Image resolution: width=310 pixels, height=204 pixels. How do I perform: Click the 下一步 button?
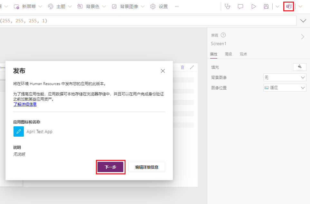pyautogui.click(x=110, y=167)
